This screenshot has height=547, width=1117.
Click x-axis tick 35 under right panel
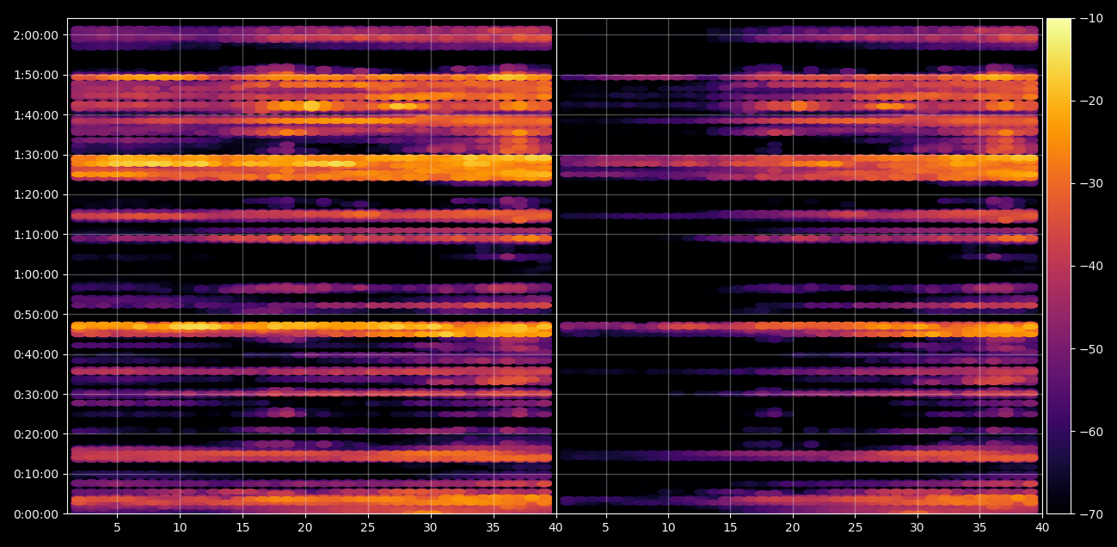point(980,527)
